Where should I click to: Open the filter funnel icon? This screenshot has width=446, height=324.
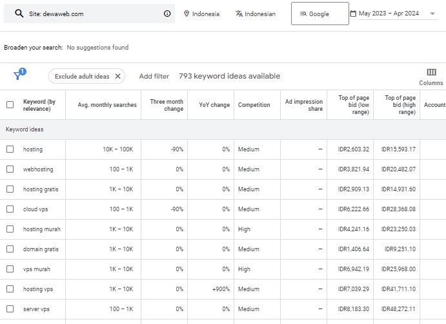pyautogui.click(x=19, y=75)
